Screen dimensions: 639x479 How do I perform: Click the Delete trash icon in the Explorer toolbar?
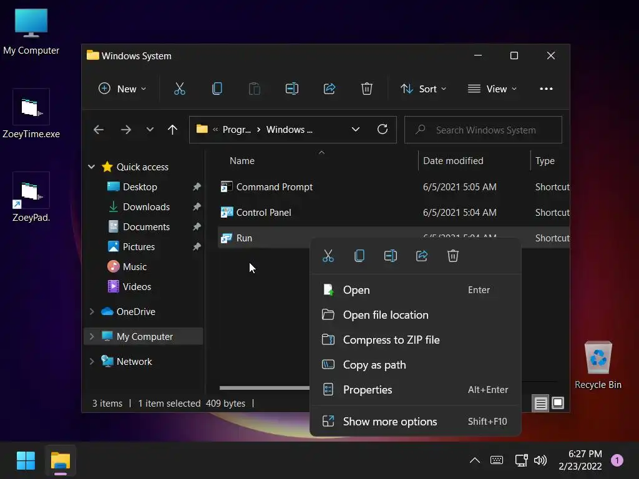pyautogui.click(x=367, y=89)
